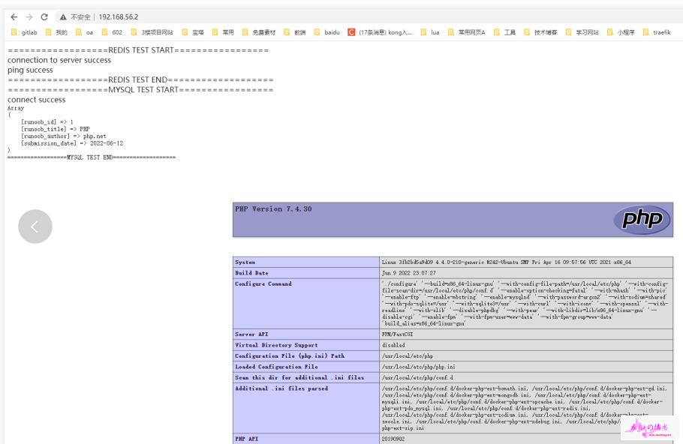The width and height of the screenshot is (683, 444).
Task: Click the REDIS TEST END line
Action: click(140, 80)
